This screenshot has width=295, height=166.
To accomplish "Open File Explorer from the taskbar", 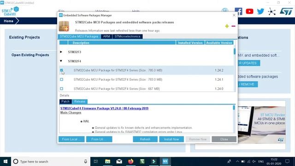I will (107, 161).
